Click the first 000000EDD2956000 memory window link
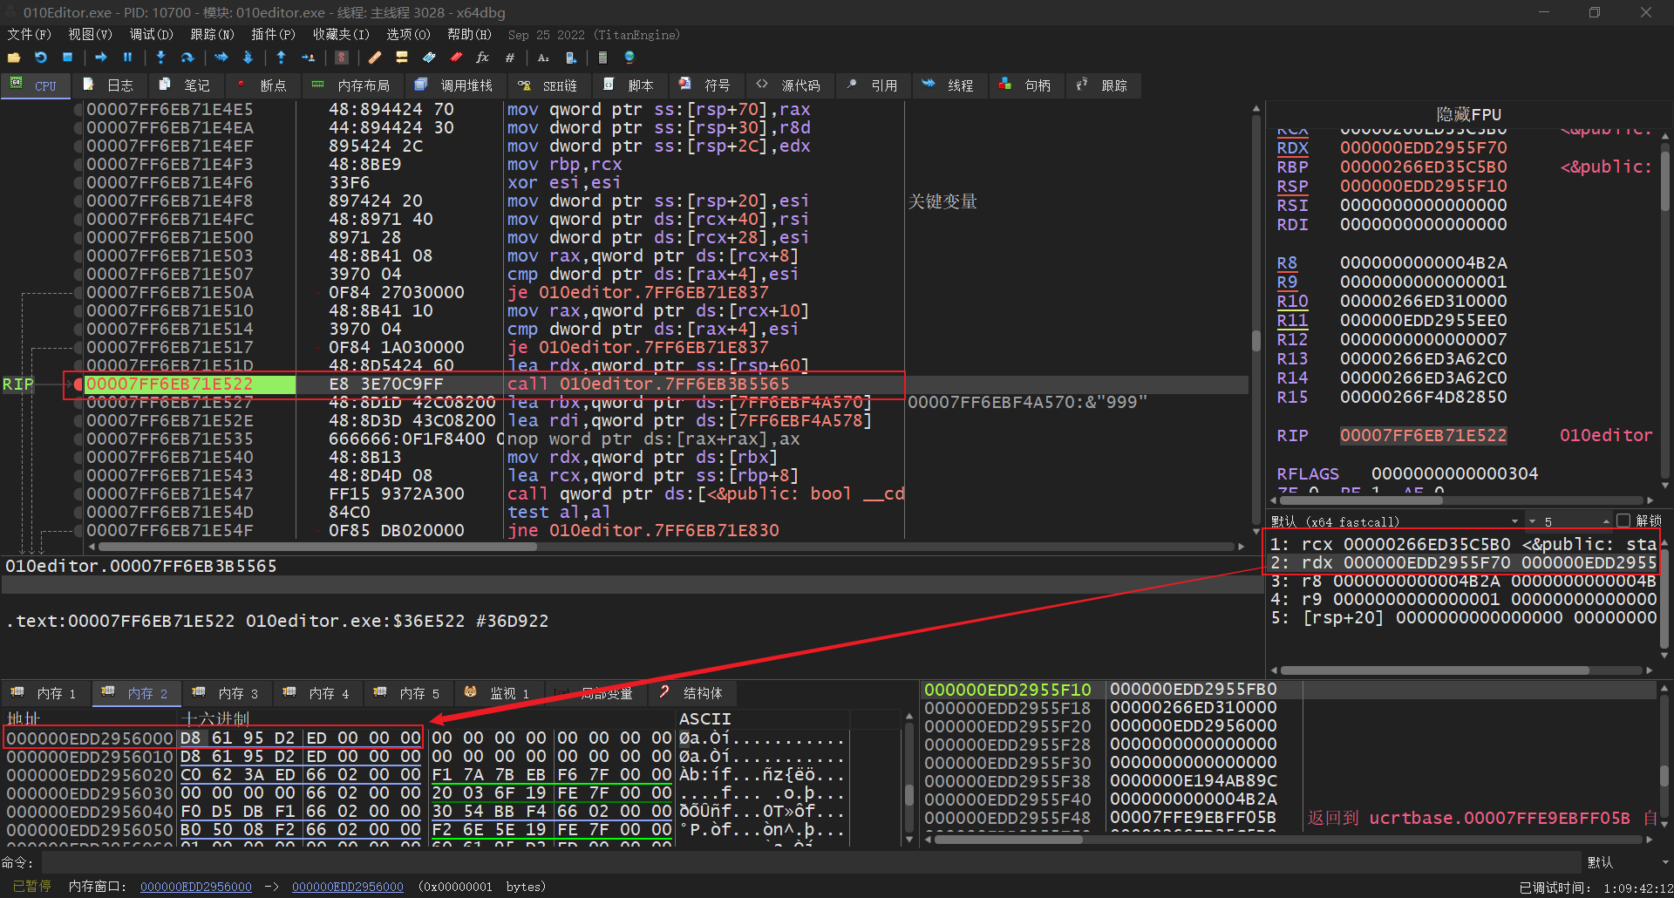 196,887
